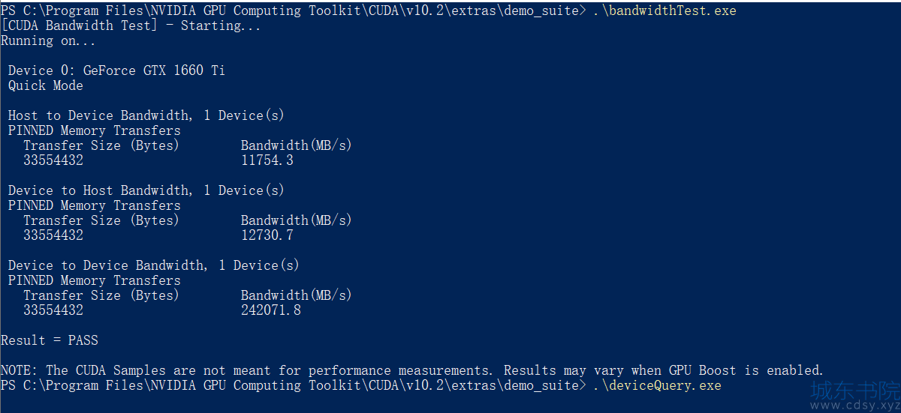
Task: Click the Device 0: GeForce GTX 1660 Ti line
Action: [x=116, y=70]
